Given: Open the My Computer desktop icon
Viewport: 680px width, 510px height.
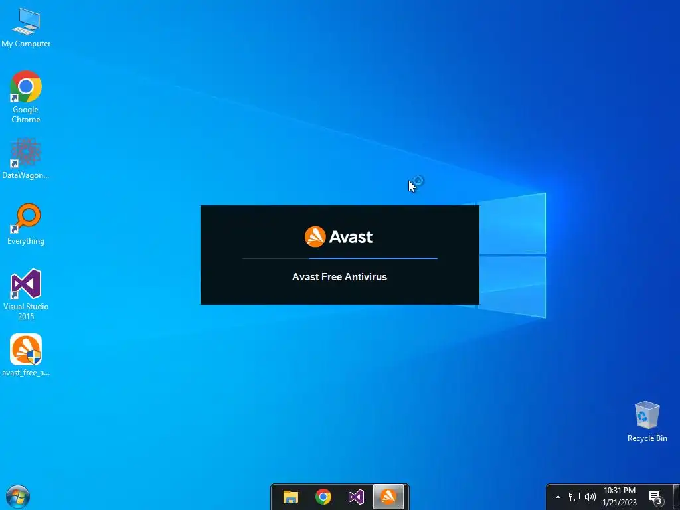Looking at the screenshot, I should tap(26, 28).
